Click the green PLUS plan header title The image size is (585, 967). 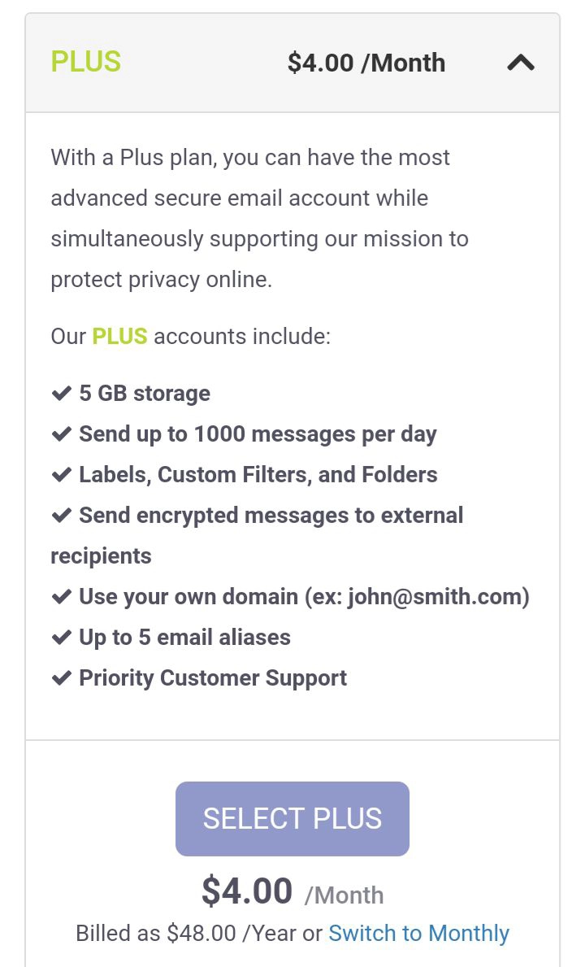click(85, 62)
